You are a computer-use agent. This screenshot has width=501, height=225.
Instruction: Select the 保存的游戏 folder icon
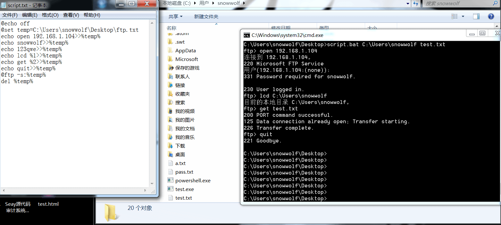170,68
